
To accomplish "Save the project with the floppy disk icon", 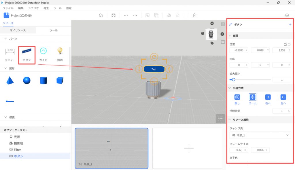I will click(114, 16).
